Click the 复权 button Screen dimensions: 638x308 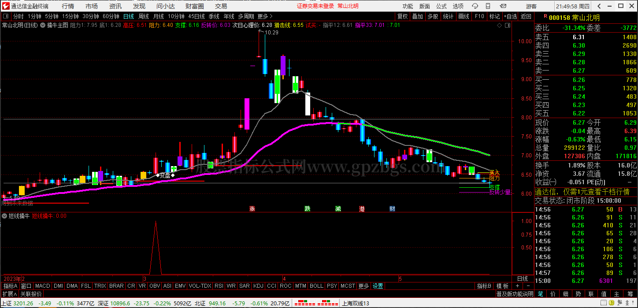(x=402, y=16)
